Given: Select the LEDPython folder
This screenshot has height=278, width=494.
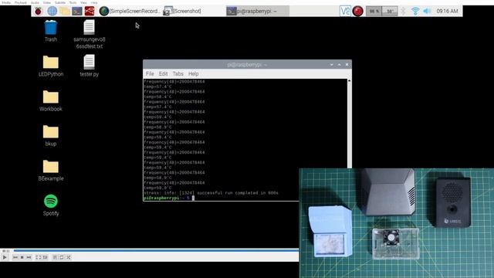Looking at the screenshot, I should tap(51, 66).
